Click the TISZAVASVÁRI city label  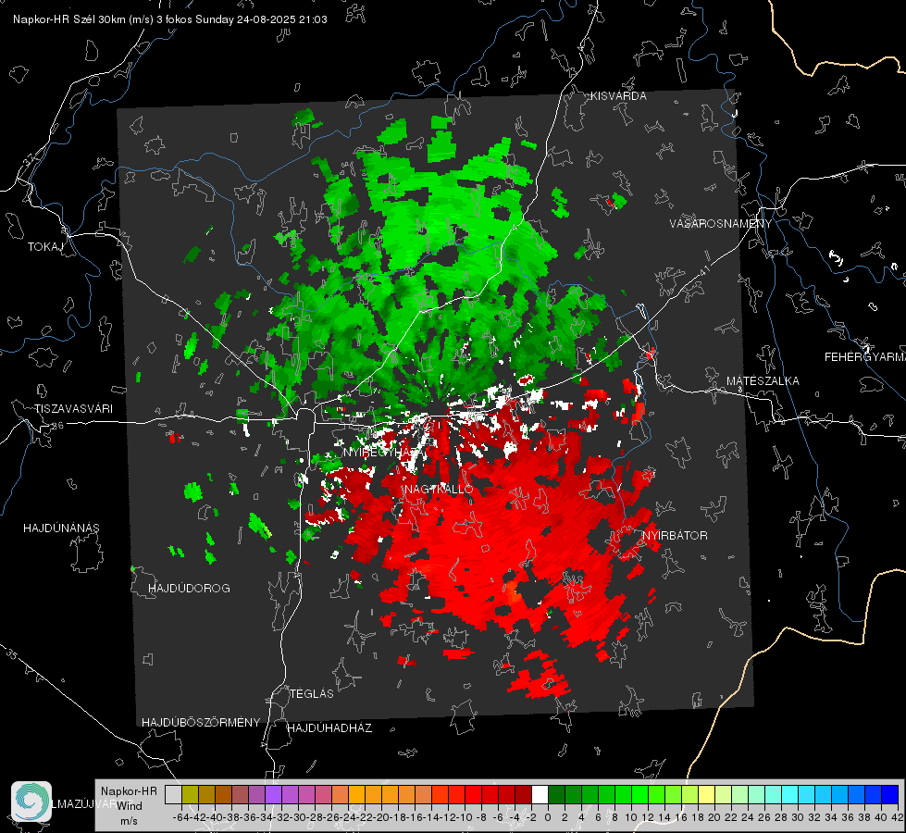pos(73,409)
